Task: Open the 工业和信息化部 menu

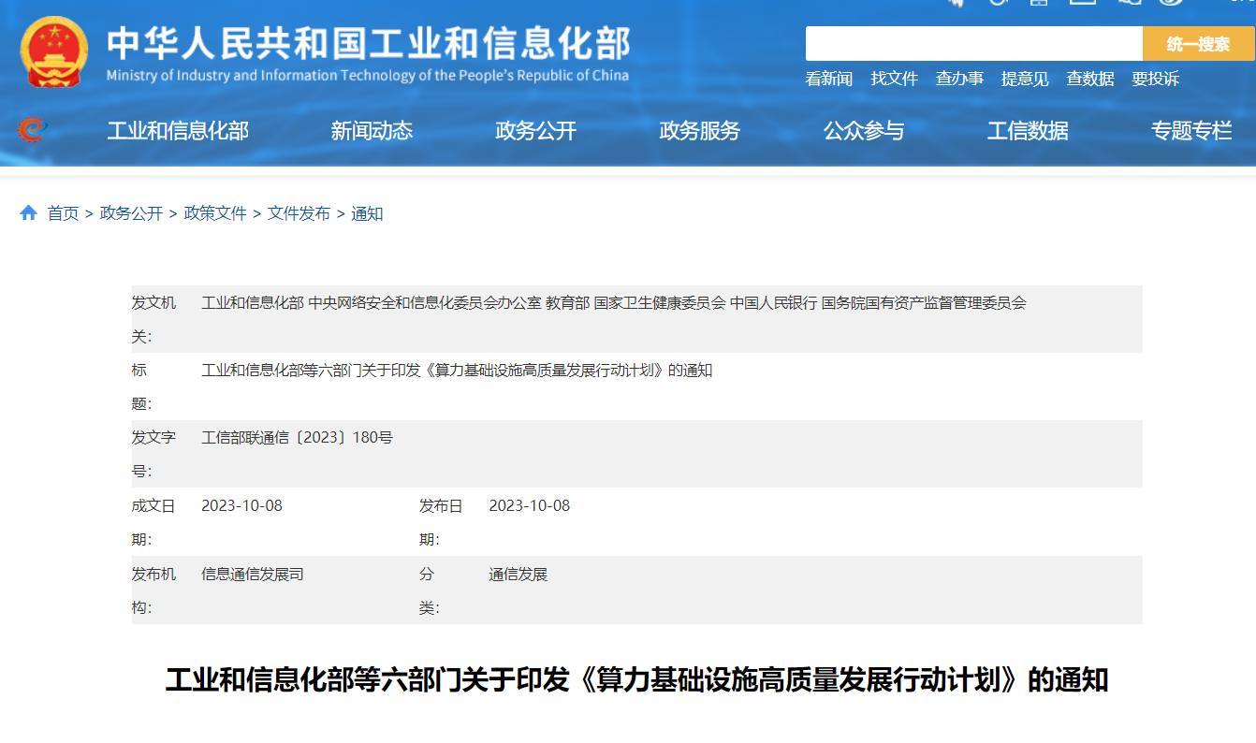Action: click(178, 131)
